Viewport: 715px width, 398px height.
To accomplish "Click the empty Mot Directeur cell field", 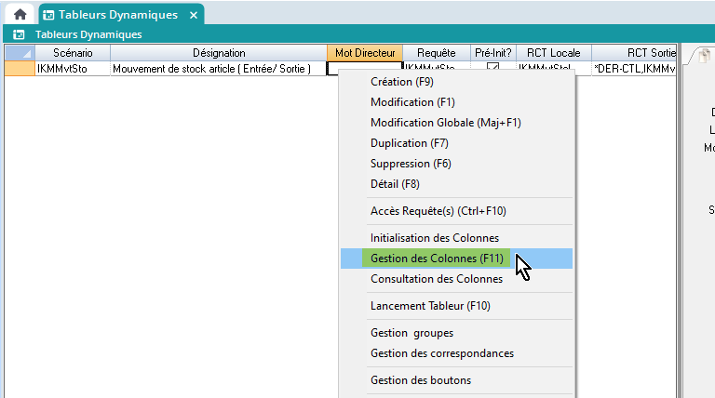I will pos(333,68).
